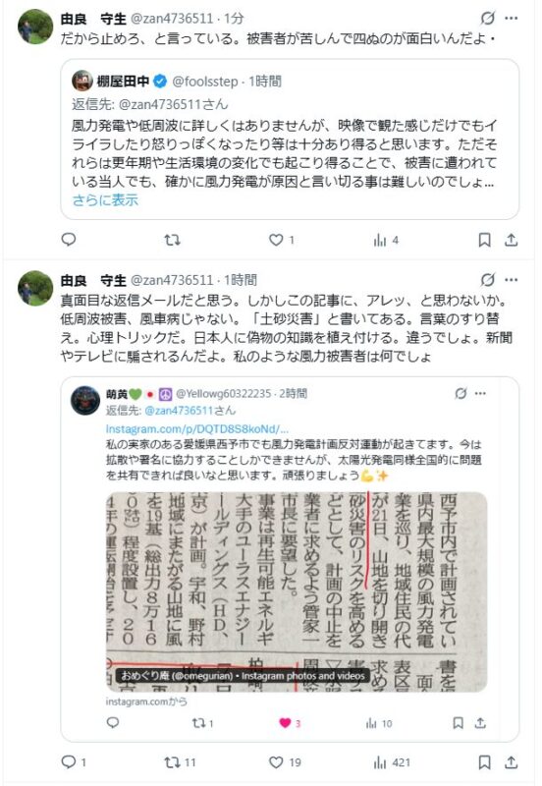Bookmark the second tweet
542x786 pixels.
coord(484,762)
